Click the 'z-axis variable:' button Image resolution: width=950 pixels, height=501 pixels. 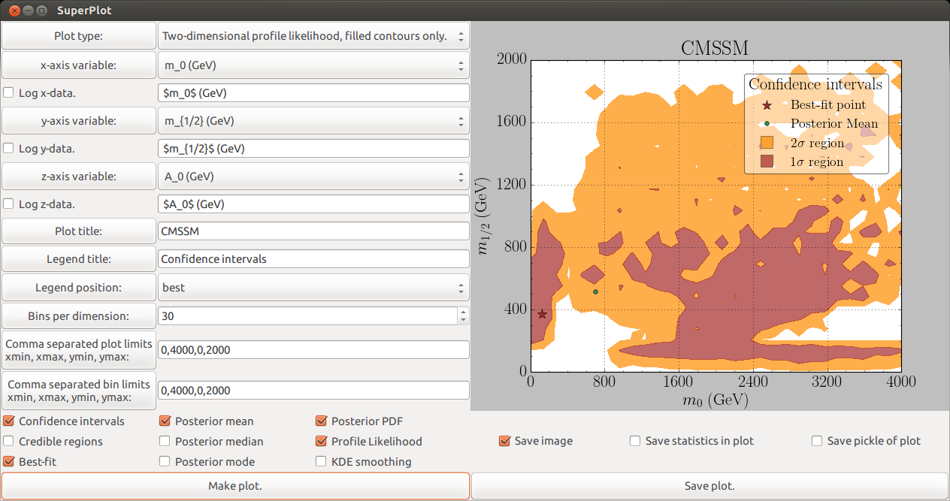click(79, 177)
